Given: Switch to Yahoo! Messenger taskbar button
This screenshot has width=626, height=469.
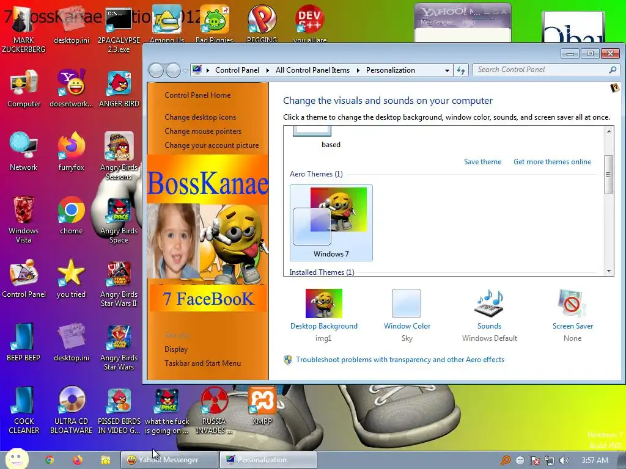Looking at the screenshot, I should [169, 460].
